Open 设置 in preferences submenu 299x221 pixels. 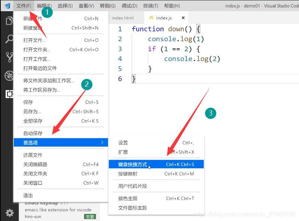tap(156, 143)
